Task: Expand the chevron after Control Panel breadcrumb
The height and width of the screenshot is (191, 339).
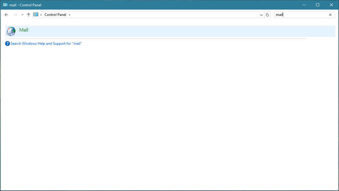Action: pos(69,15)
